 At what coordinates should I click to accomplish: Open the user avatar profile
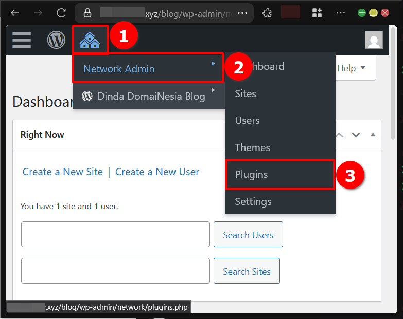pos(374,40)
